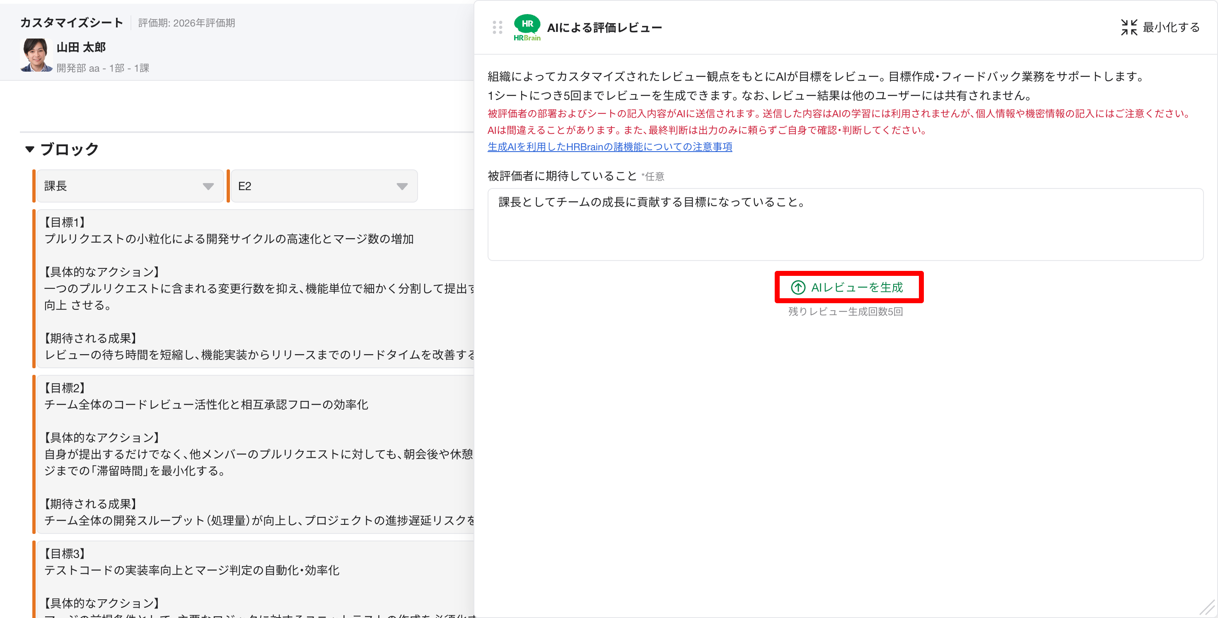Click the panel drag handle dots icon
This screenshot has width=1218, height=618.
click(x=497, y=27)
